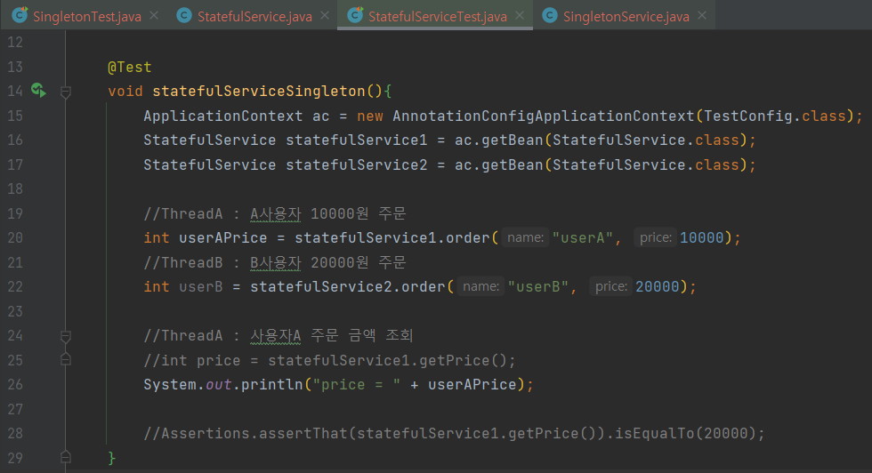This screenshot has width=872, height=473.
Task: Click line number 26 in the gutter
Action: (15, 385)
